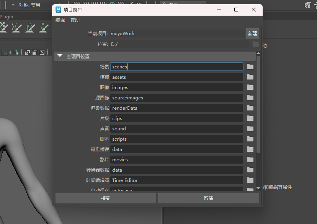Click in the 模板 assets input field
This screenshot has width=317, height=224.
point(176,77)
